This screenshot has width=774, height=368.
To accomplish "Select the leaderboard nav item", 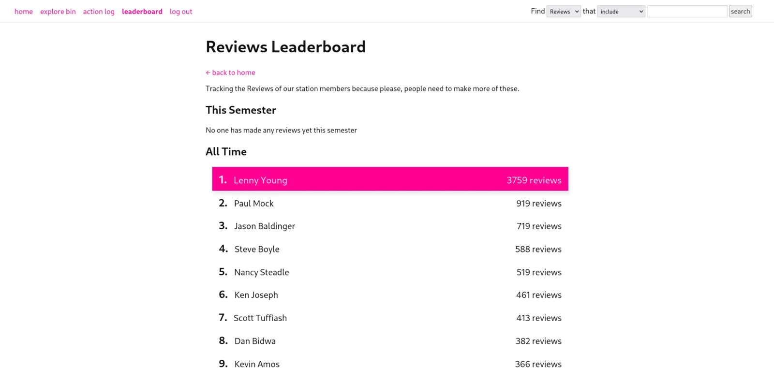I will click(142, 12).
